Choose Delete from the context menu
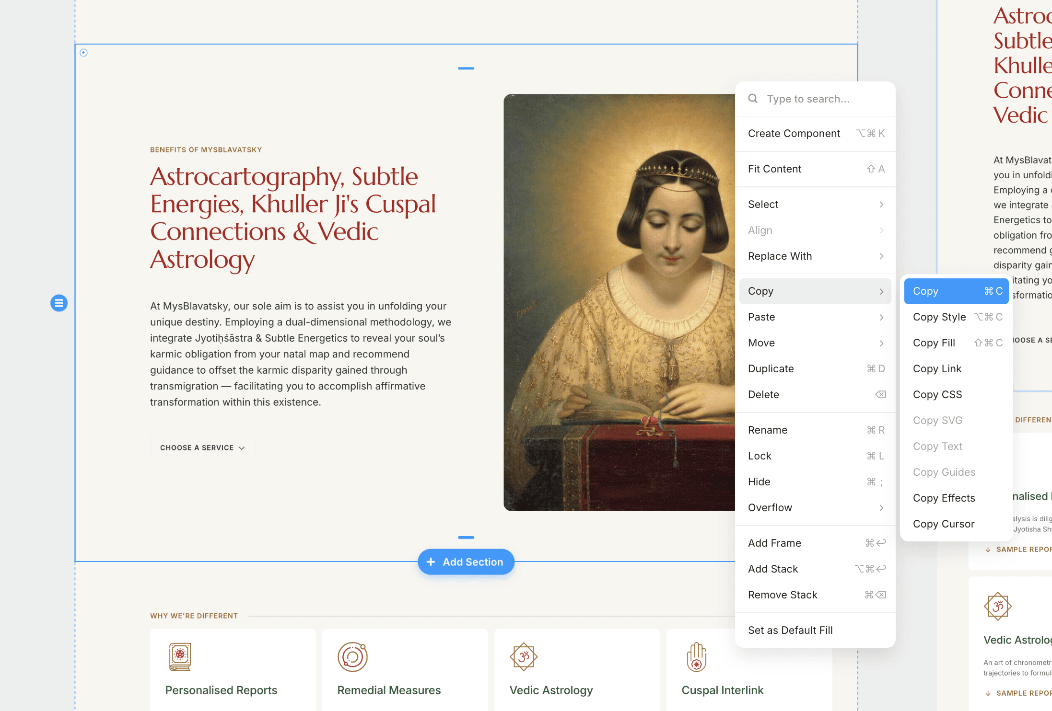Image resolution: width=1052 pixels, height=711 pixels. tap(815, 395)
